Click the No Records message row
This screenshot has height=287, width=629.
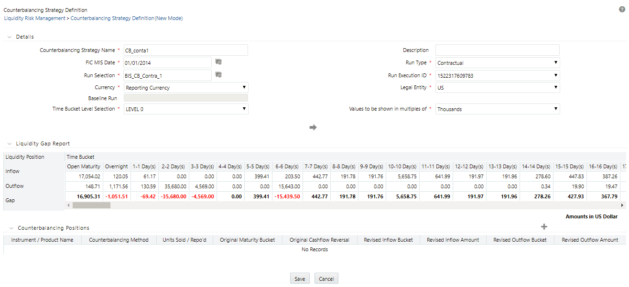[x=314, y=249]
